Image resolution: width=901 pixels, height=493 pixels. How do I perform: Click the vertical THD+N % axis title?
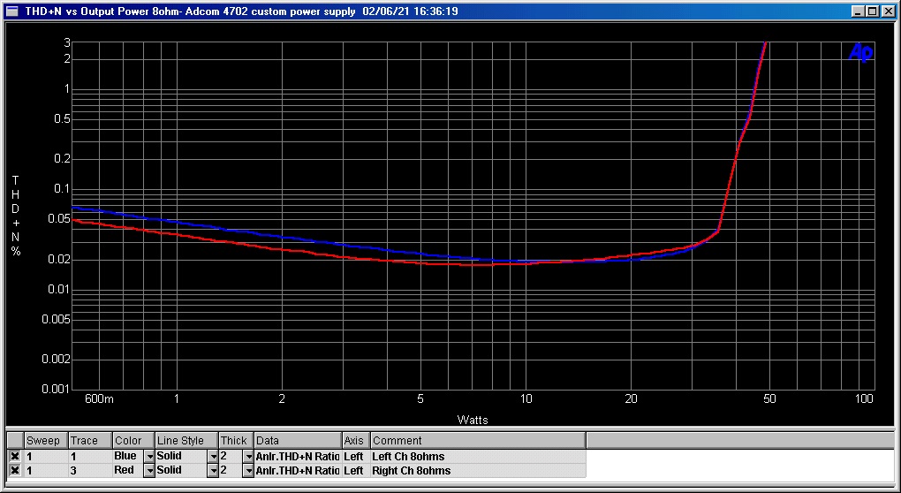click(16, 216)
